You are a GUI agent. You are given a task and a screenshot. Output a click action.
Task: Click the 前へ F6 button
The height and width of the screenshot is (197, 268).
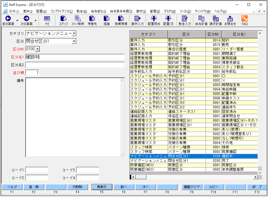[124, 187]
